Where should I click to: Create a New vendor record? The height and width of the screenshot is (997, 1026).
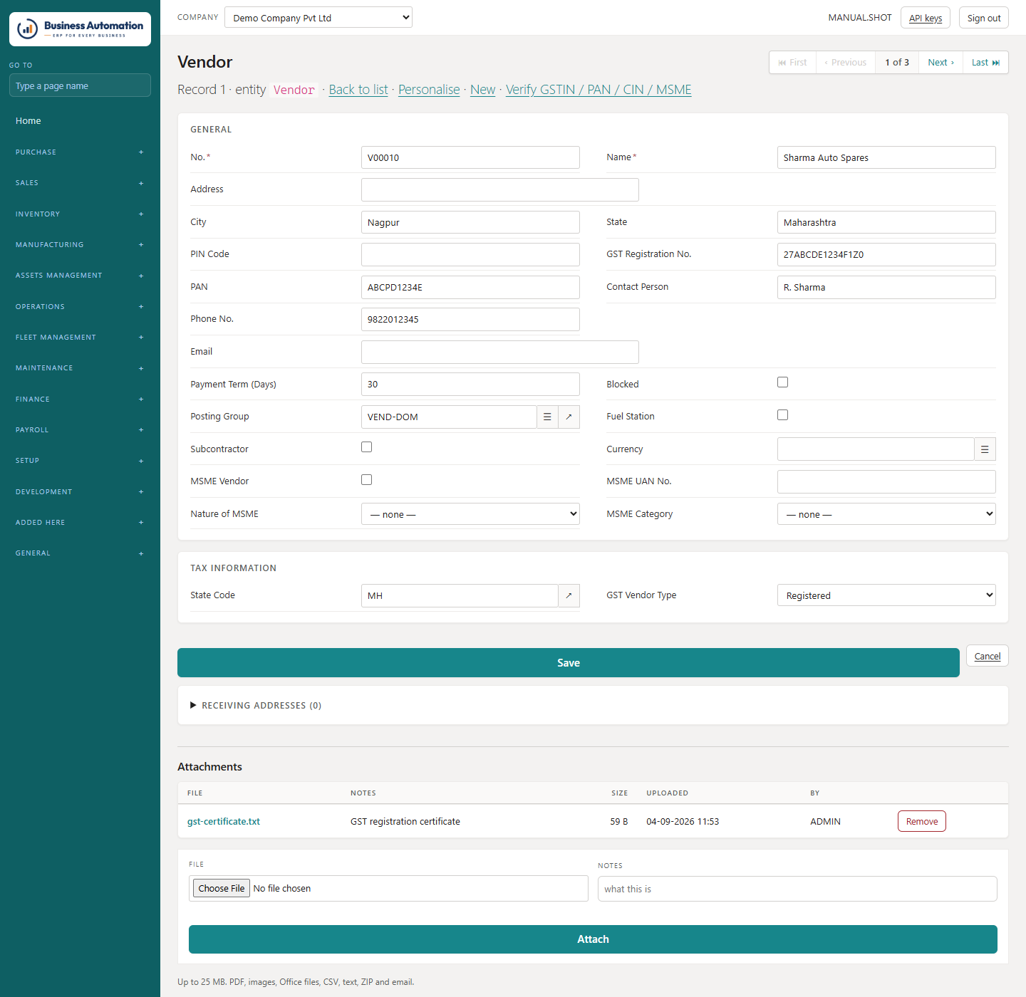coord(482,90)
